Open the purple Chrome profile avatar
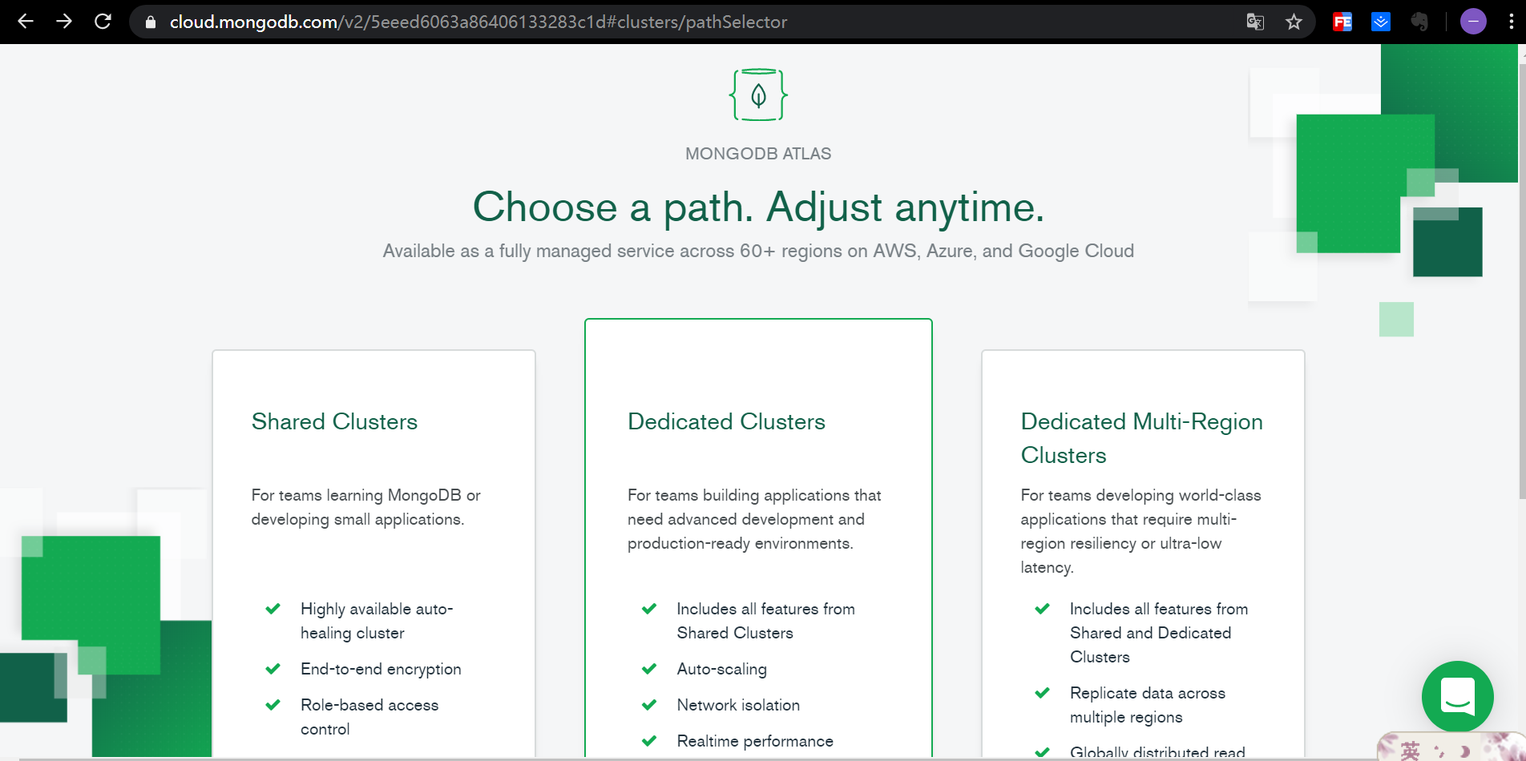1526x761 pixels. [x=1473, y=22]
